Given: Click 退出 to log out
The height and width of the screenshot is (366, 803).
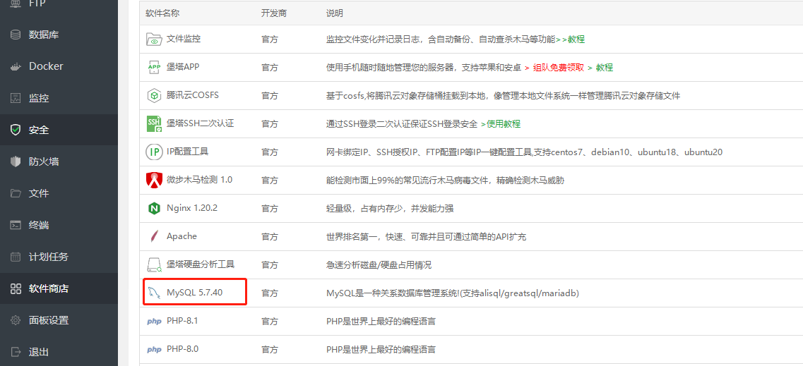Looking at the screenshot, I should tap(38, 352).
